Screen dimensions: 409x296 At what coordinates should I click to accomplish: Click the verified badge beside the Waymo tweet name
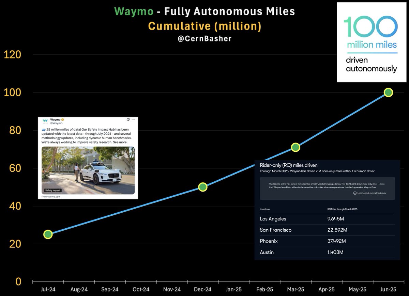pyautogui.click(x=63, y=120)
